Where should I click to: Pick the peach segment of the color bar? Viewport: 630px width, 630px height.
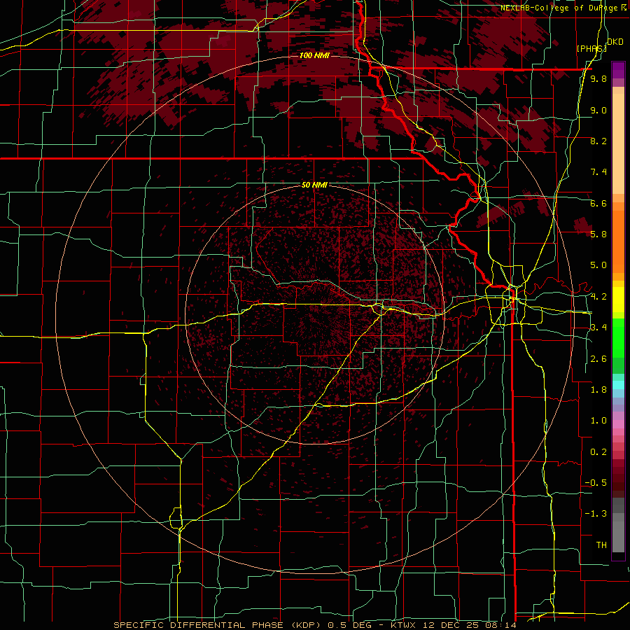618,145
